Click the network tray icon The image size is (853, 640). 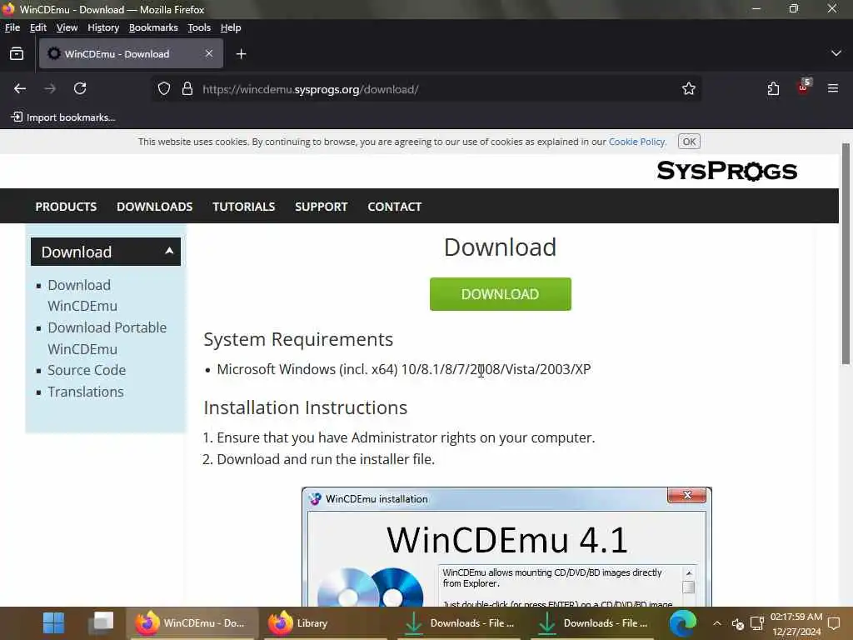(756, 623)
